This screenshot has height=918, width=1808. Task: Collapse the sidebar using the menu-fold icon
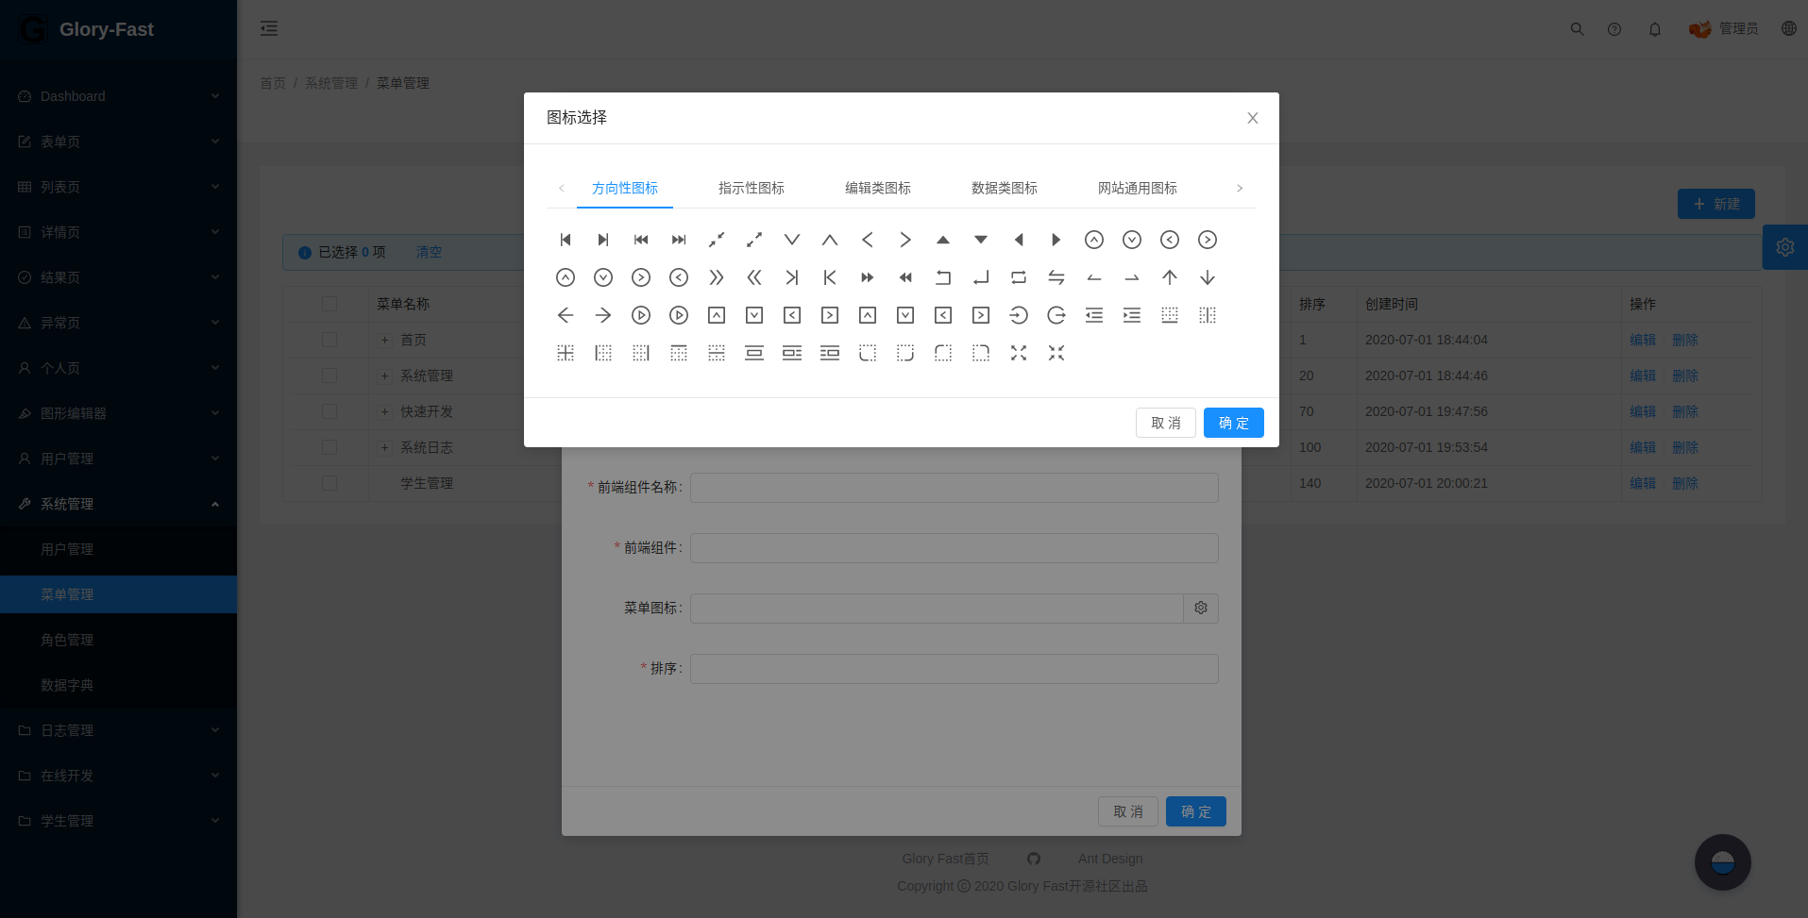269,28
